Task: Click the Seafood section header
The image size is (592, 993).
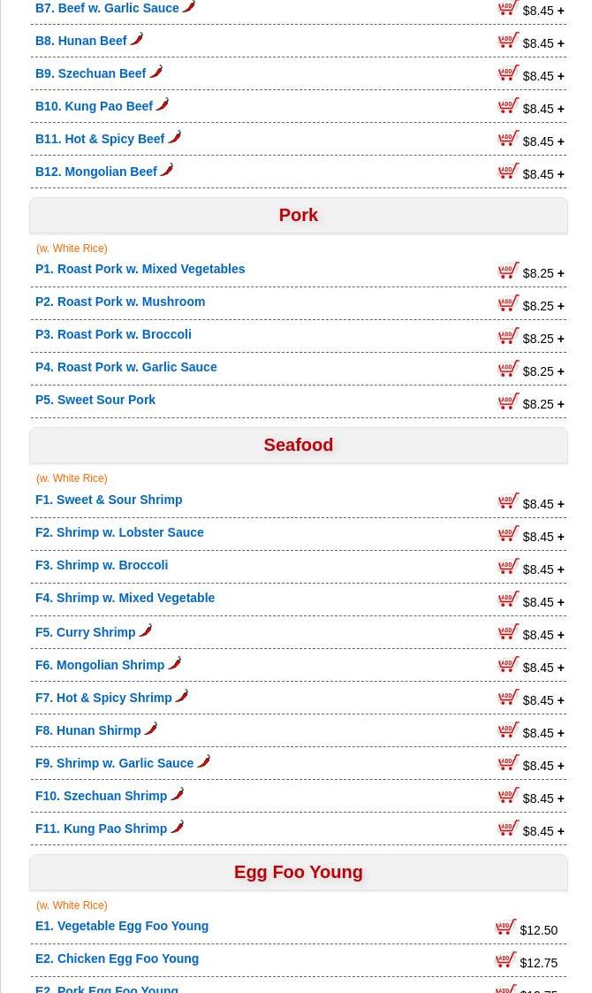Action: pos(299,446)
